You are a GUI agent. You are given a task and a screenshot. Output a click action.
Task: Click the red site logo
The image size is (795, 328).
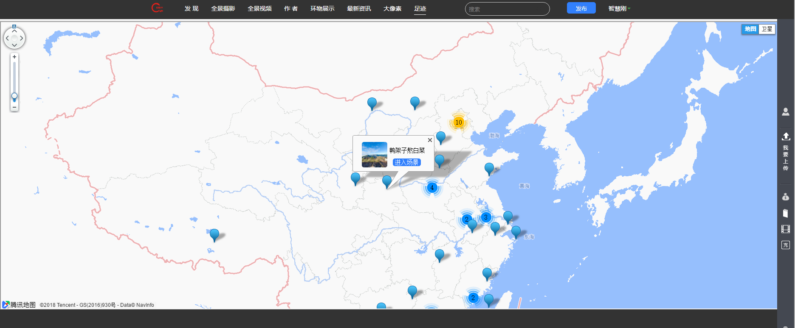click(x=157, y=8)
